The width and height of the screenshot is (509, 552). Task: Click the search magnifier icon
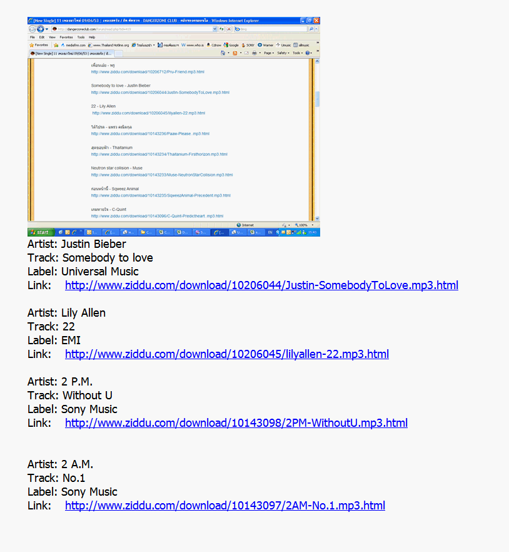311,29
